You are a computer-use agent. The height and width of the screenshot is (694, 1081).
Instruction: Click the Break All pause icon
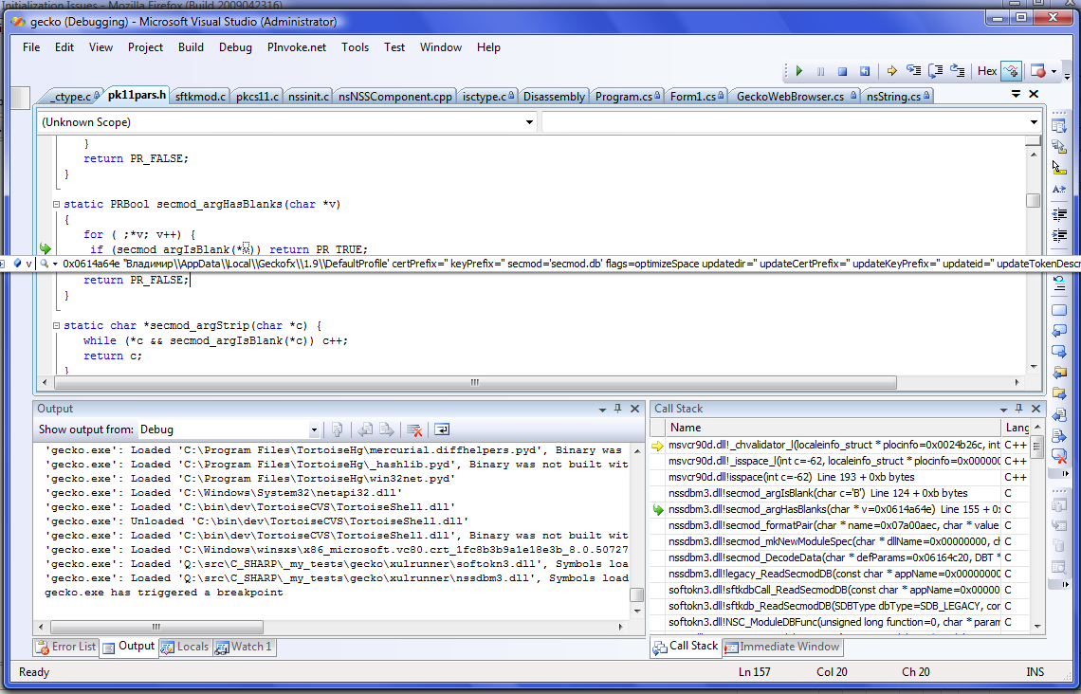click(x=820, y=71)
